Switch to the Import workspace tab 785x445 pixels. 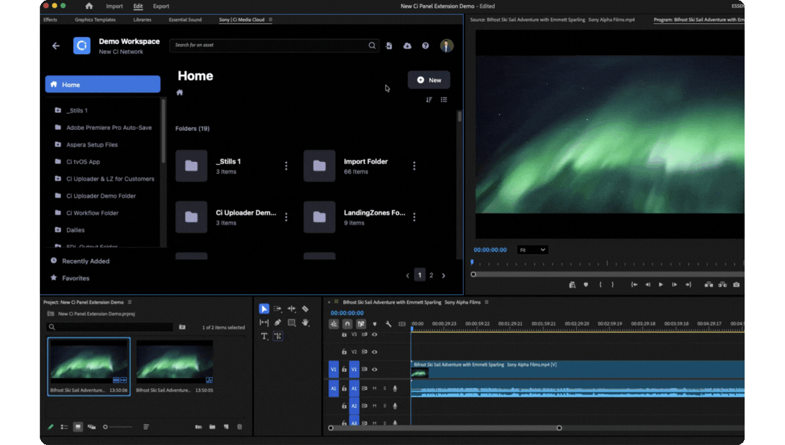point(114,6)
